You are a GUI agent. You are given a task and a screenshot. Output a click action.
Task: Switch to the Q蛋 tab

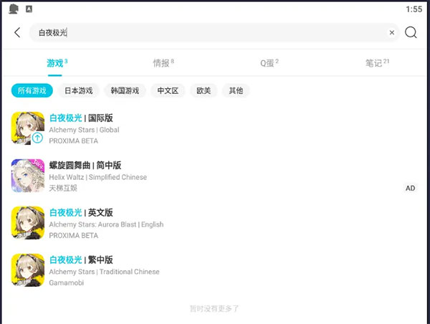point(269,63)
